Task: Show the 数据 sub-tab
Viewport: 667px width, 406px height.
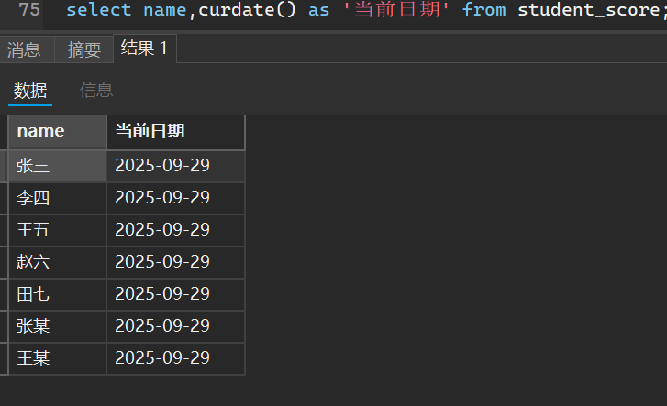Action: (x=30, y=91)
